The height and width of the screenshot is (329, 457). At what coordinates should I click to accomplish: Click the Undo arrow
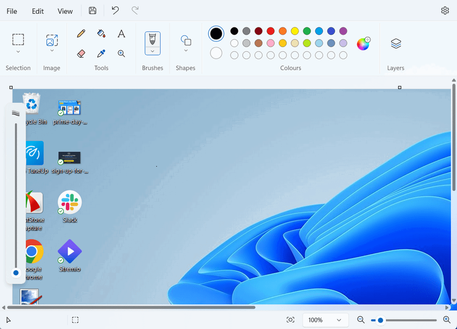[115, 10]
